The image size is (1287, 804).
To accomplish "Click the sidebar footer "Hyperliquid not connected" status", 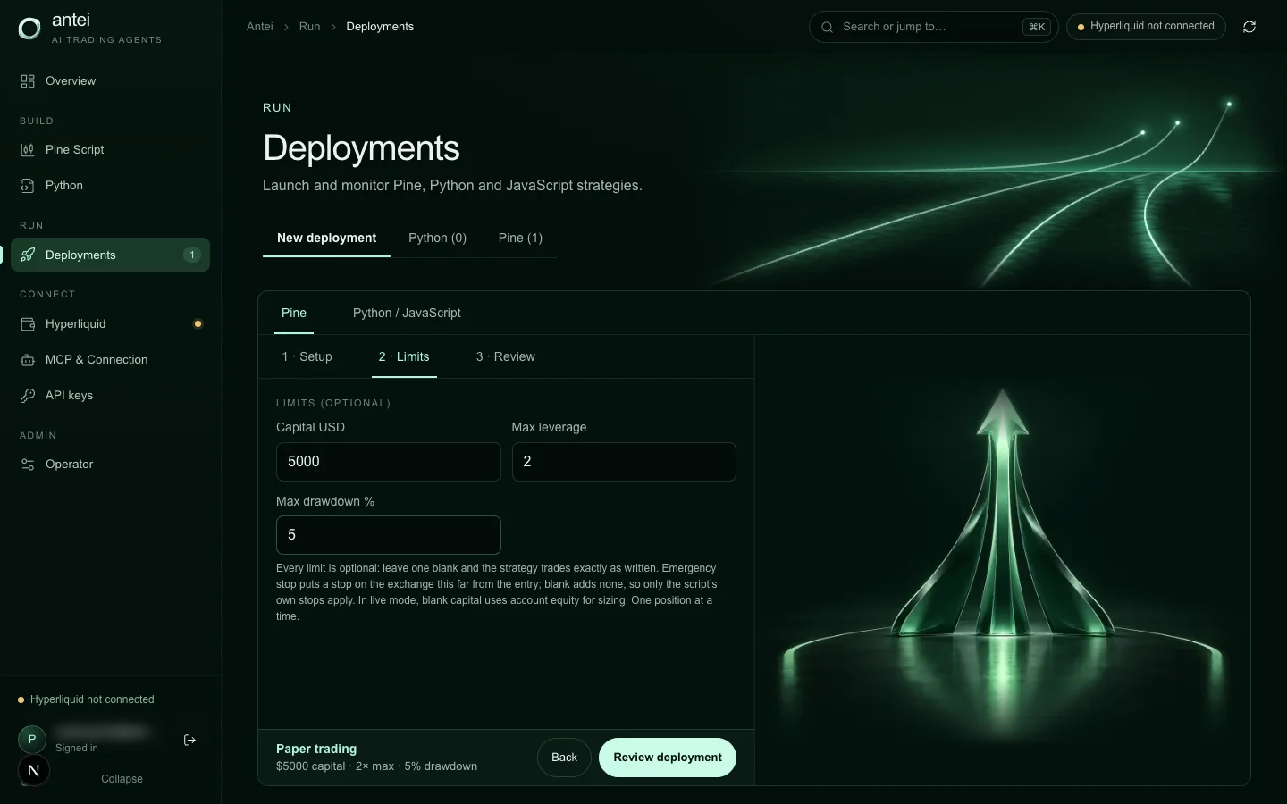I will pyautogui.click(x=86, y=699).
